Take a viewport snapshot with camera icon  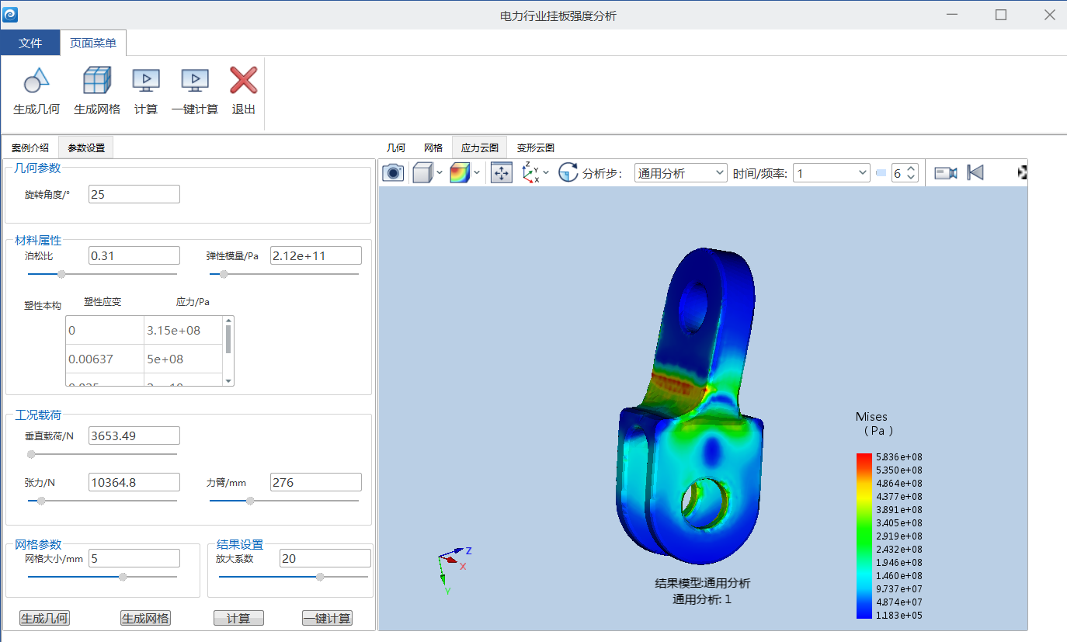click(x=394, y=172)
